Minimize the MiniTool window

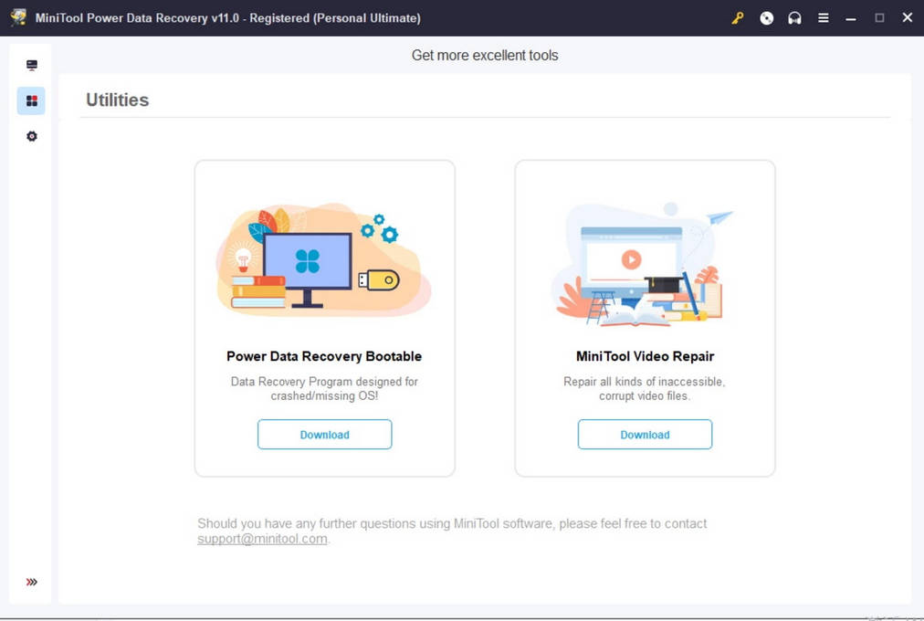tap(851, 18)
